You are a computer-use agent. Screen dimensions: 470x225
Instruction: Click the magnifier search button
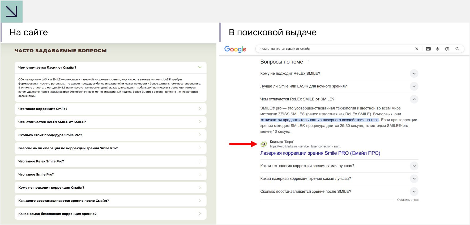pyautogui.click(x=457, y=49)
